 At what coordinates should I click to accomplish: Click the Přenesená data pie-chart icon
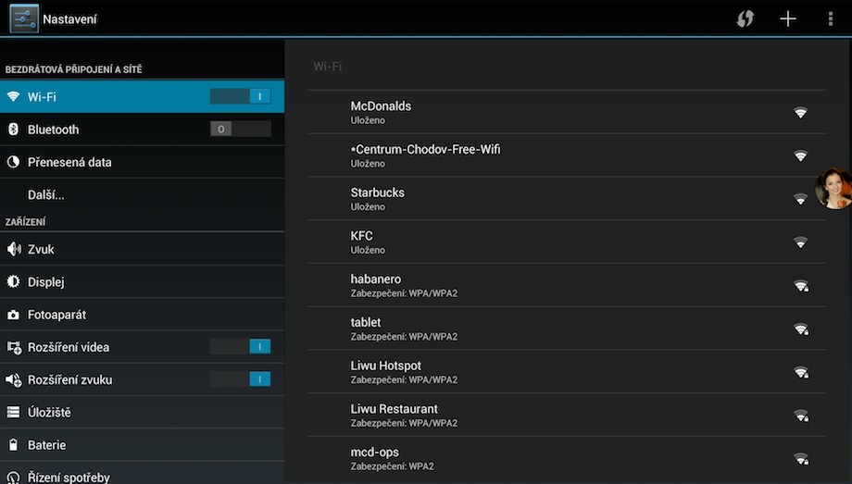13,162
